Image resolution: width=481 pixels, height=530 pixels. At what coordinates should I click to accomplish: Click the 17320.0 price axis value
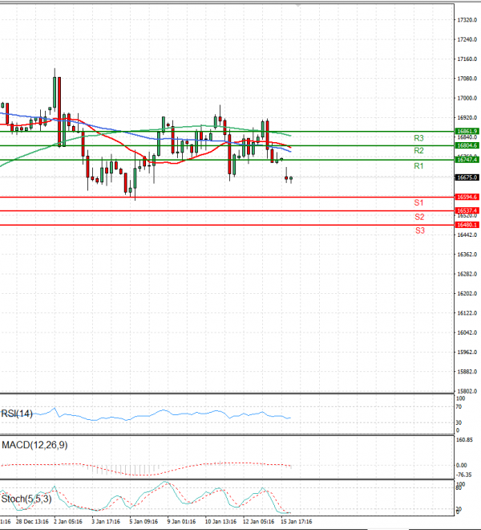click(x=467, y=20)
